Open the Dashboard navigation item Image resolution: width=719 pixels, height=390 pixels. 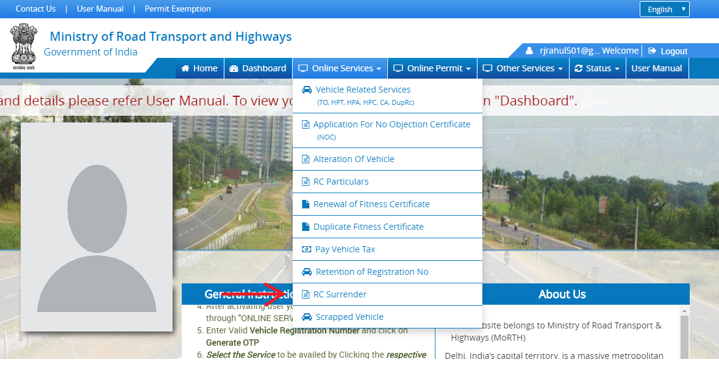pyautogui.click(x=258, y=68)
